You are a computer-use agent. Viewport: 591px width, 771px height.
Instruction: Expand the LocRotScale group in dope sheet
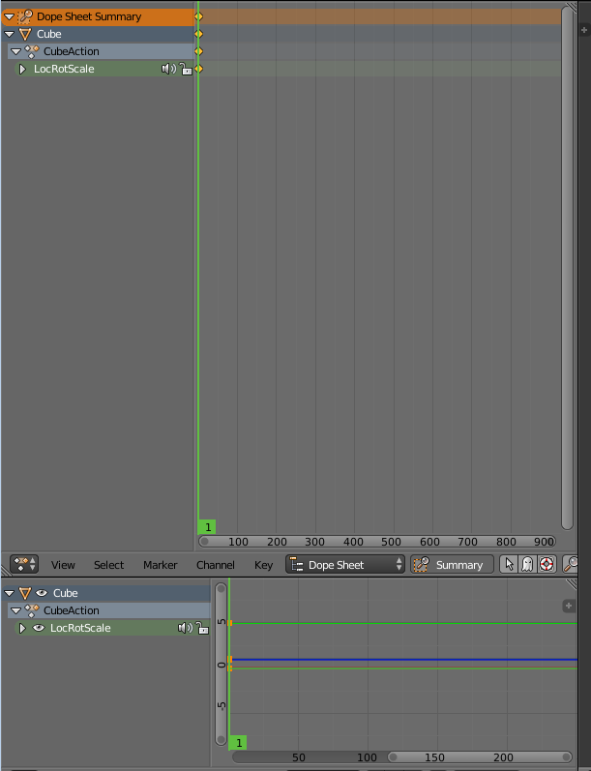tap(22, 69)
